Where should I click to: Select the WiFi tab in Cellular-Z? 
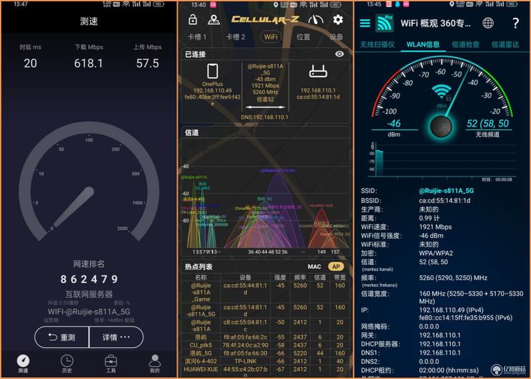point(271,37)
